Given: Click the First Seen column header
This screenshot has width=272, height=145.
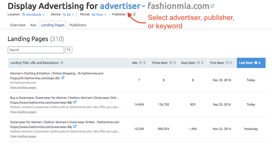Looking at the screenshot, I should [x=222, y=63].
